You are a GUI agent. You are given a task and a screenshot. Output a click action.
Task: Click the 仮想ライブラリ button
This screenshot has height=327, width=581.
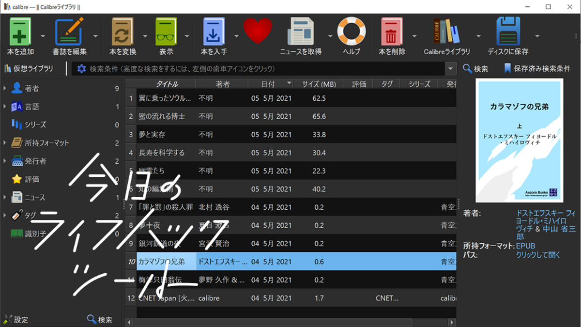click(29, 69)
